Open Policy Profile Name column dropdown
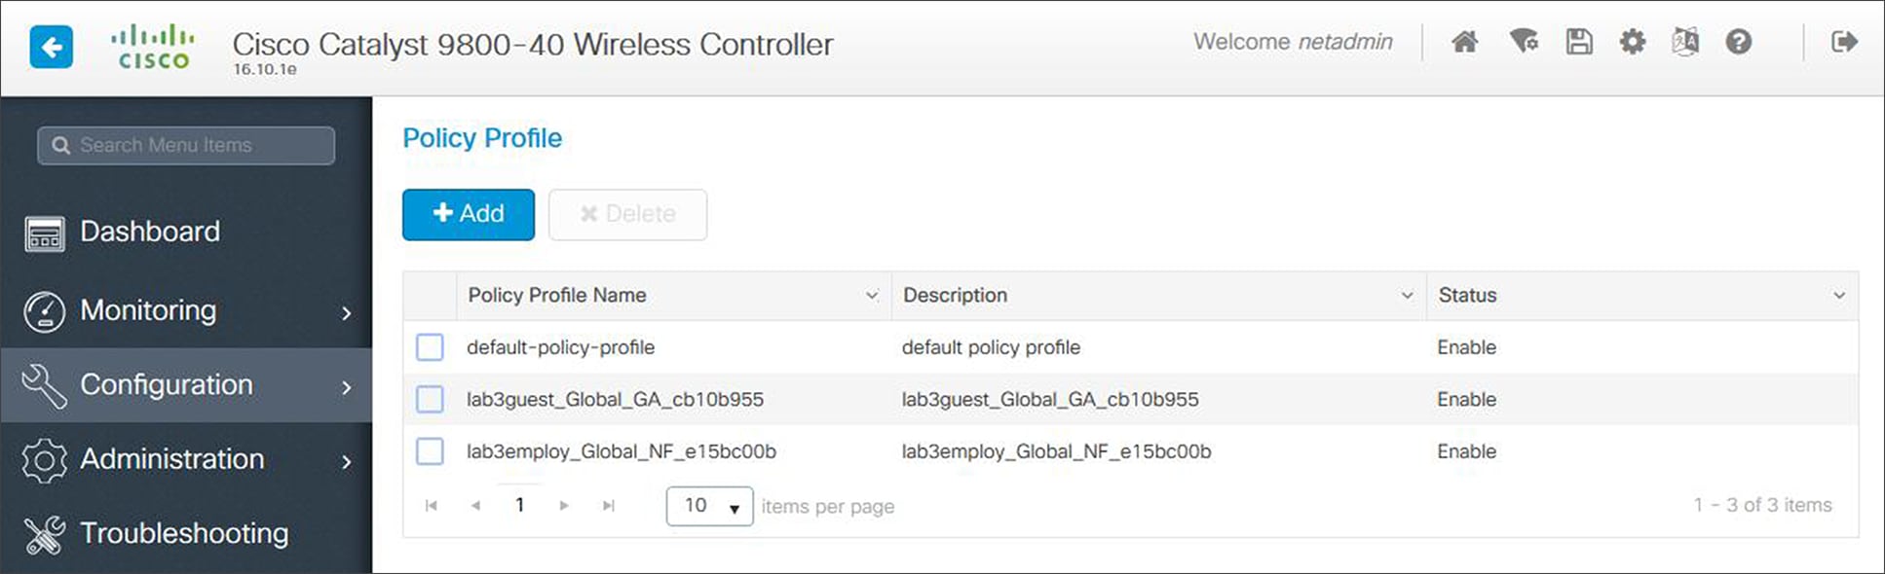 [x=872, y=296]
